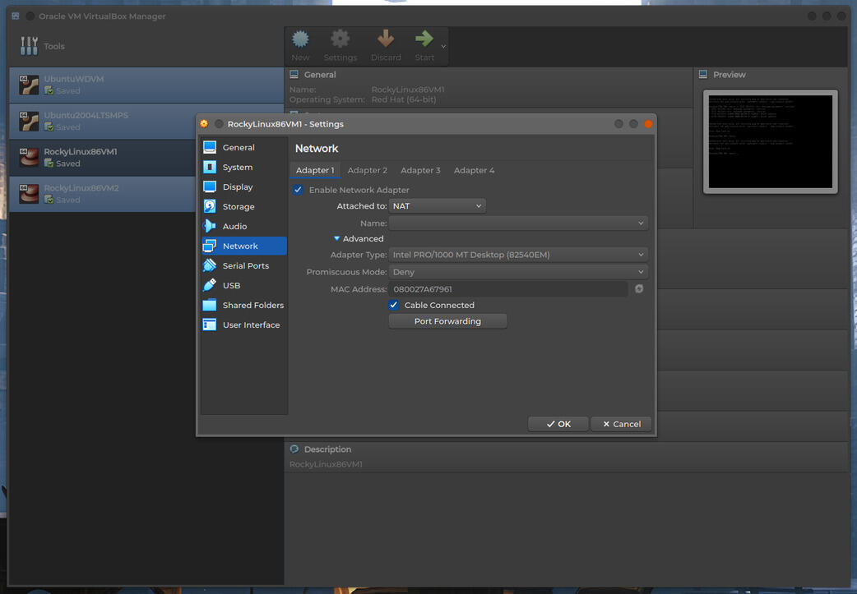Click the VM preview thumbnail
Image resolution: width=857 pixels, height=594 pixels.
770,141
